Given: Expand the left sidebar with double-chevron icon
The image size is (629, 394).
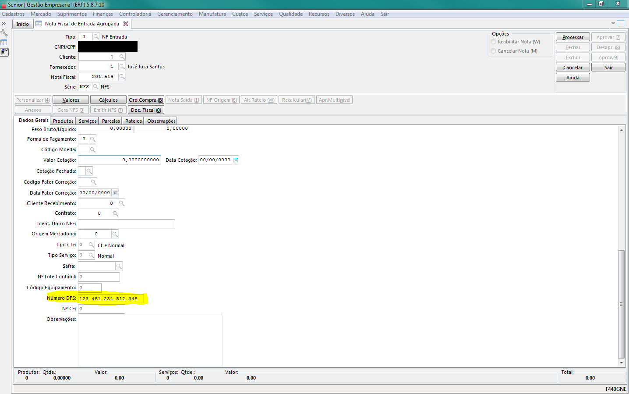Looking at the screenshot, I should tap(4, 24).
